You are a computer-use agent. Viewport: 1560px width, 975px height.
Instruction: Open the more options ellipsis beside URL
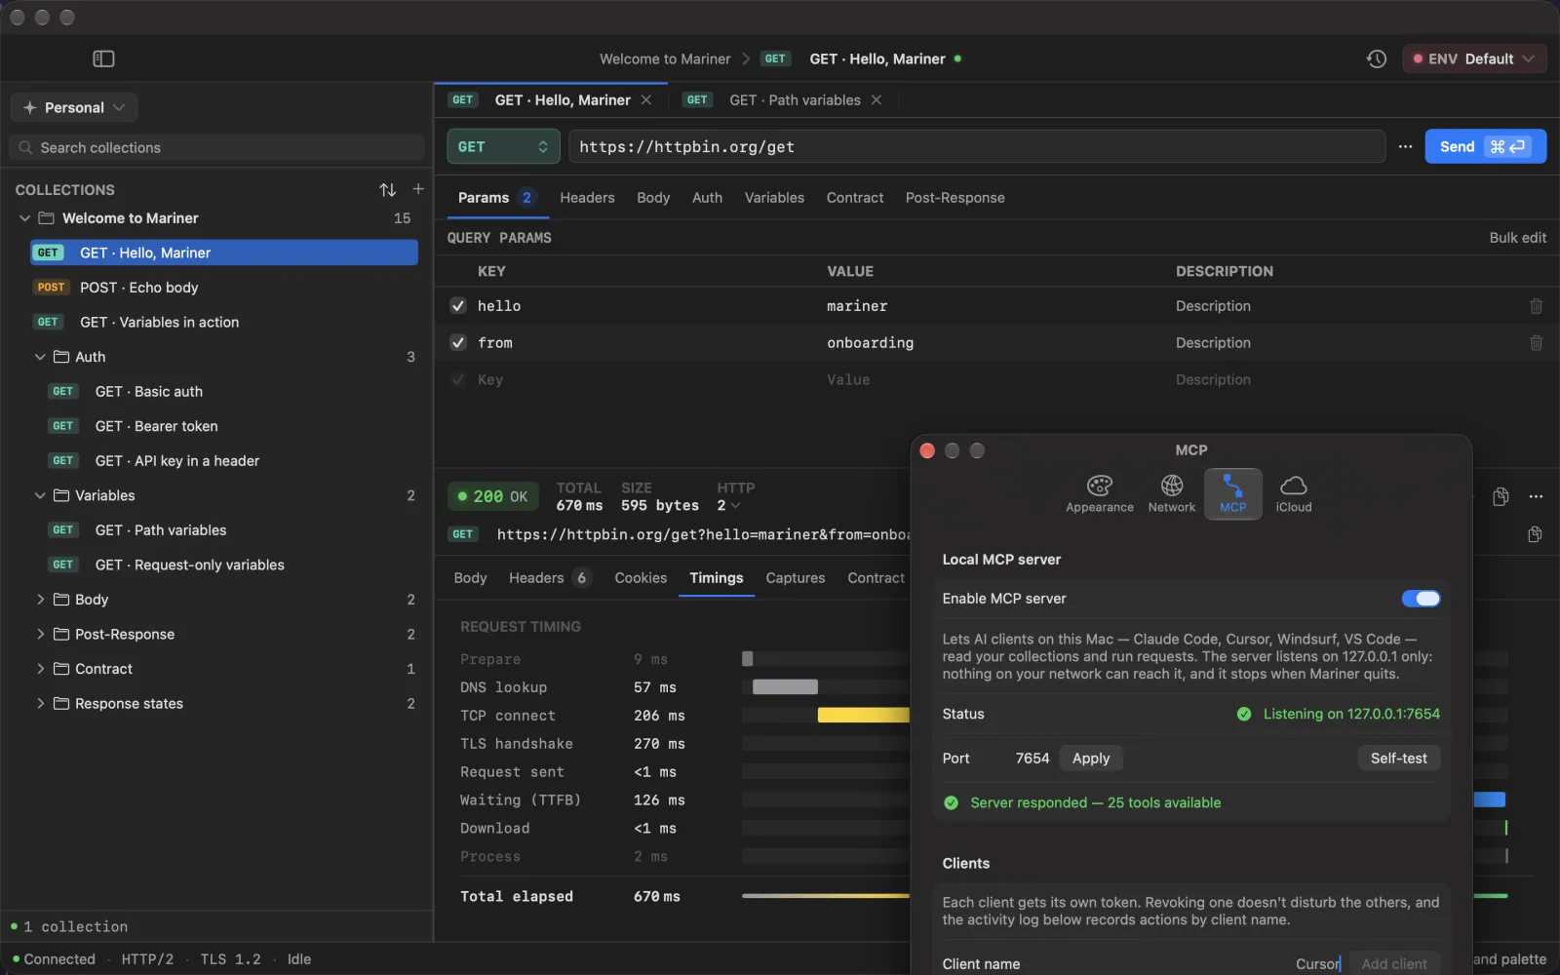[1405, 146]
